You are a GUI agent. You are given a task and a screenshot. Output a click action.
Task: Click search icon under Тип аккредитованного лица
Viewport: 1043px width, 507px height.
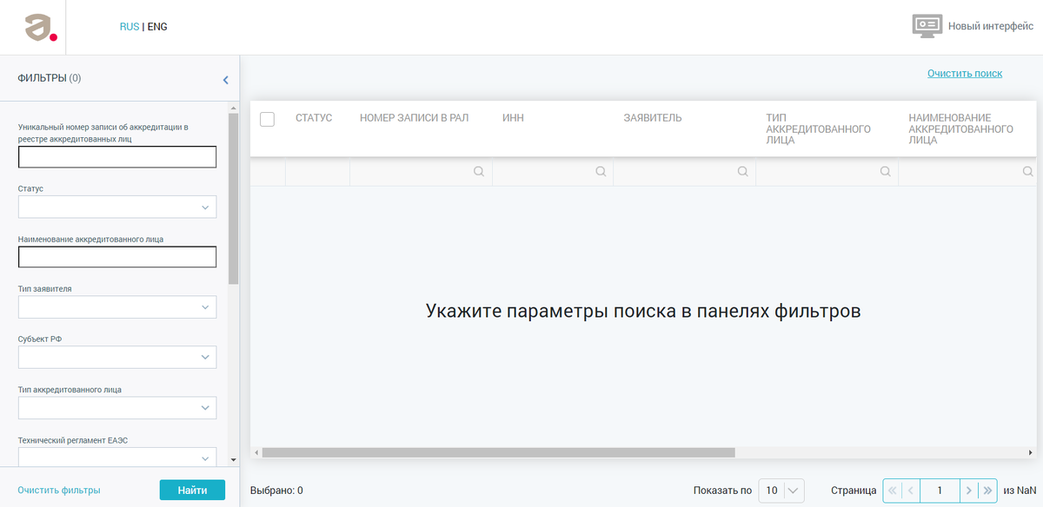[885, 171]
